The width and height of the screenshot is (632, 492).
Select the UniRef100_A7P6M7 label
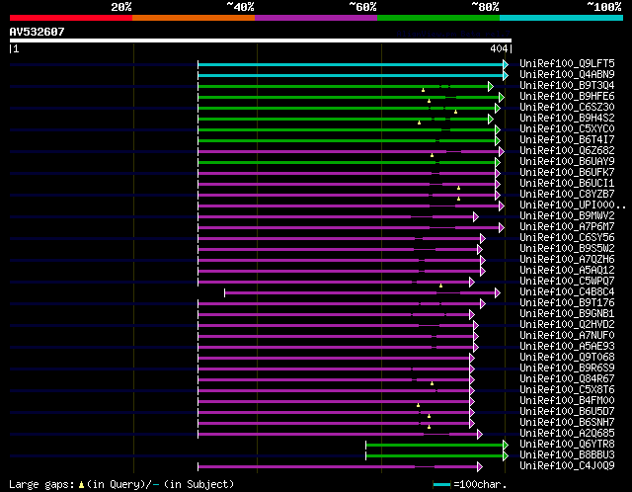click(x=567, y=227)
